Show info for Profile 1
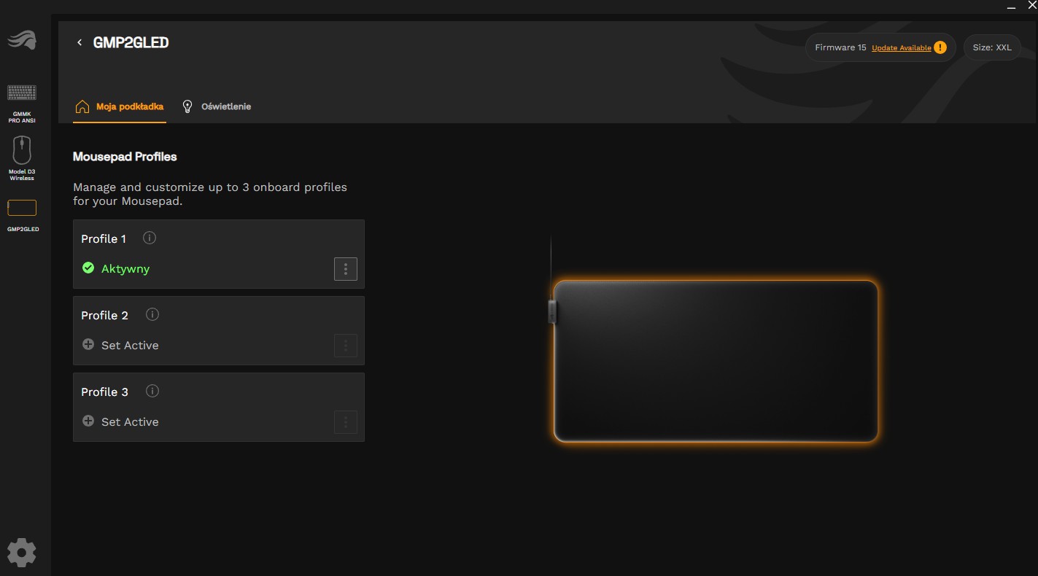This screenshot has width=1038, height=576. tap(150, 238)
